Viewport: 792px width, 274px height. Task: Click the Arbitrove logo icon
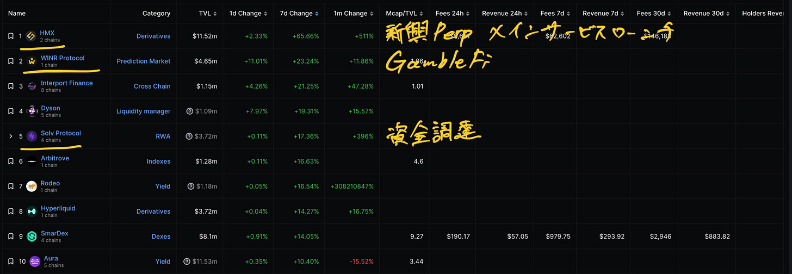tap(32, 161)
